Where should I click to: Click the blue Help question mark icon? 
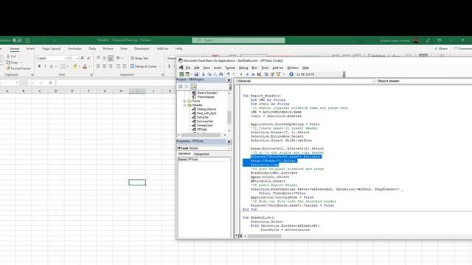tap(291, 74)
